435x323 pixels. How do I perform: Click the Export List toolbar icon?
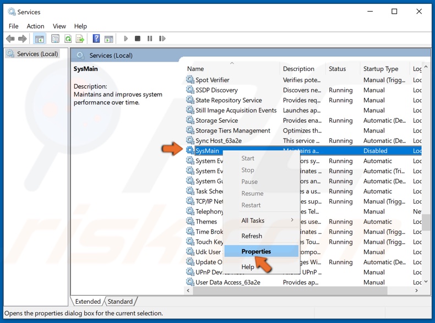pos(80,39)
